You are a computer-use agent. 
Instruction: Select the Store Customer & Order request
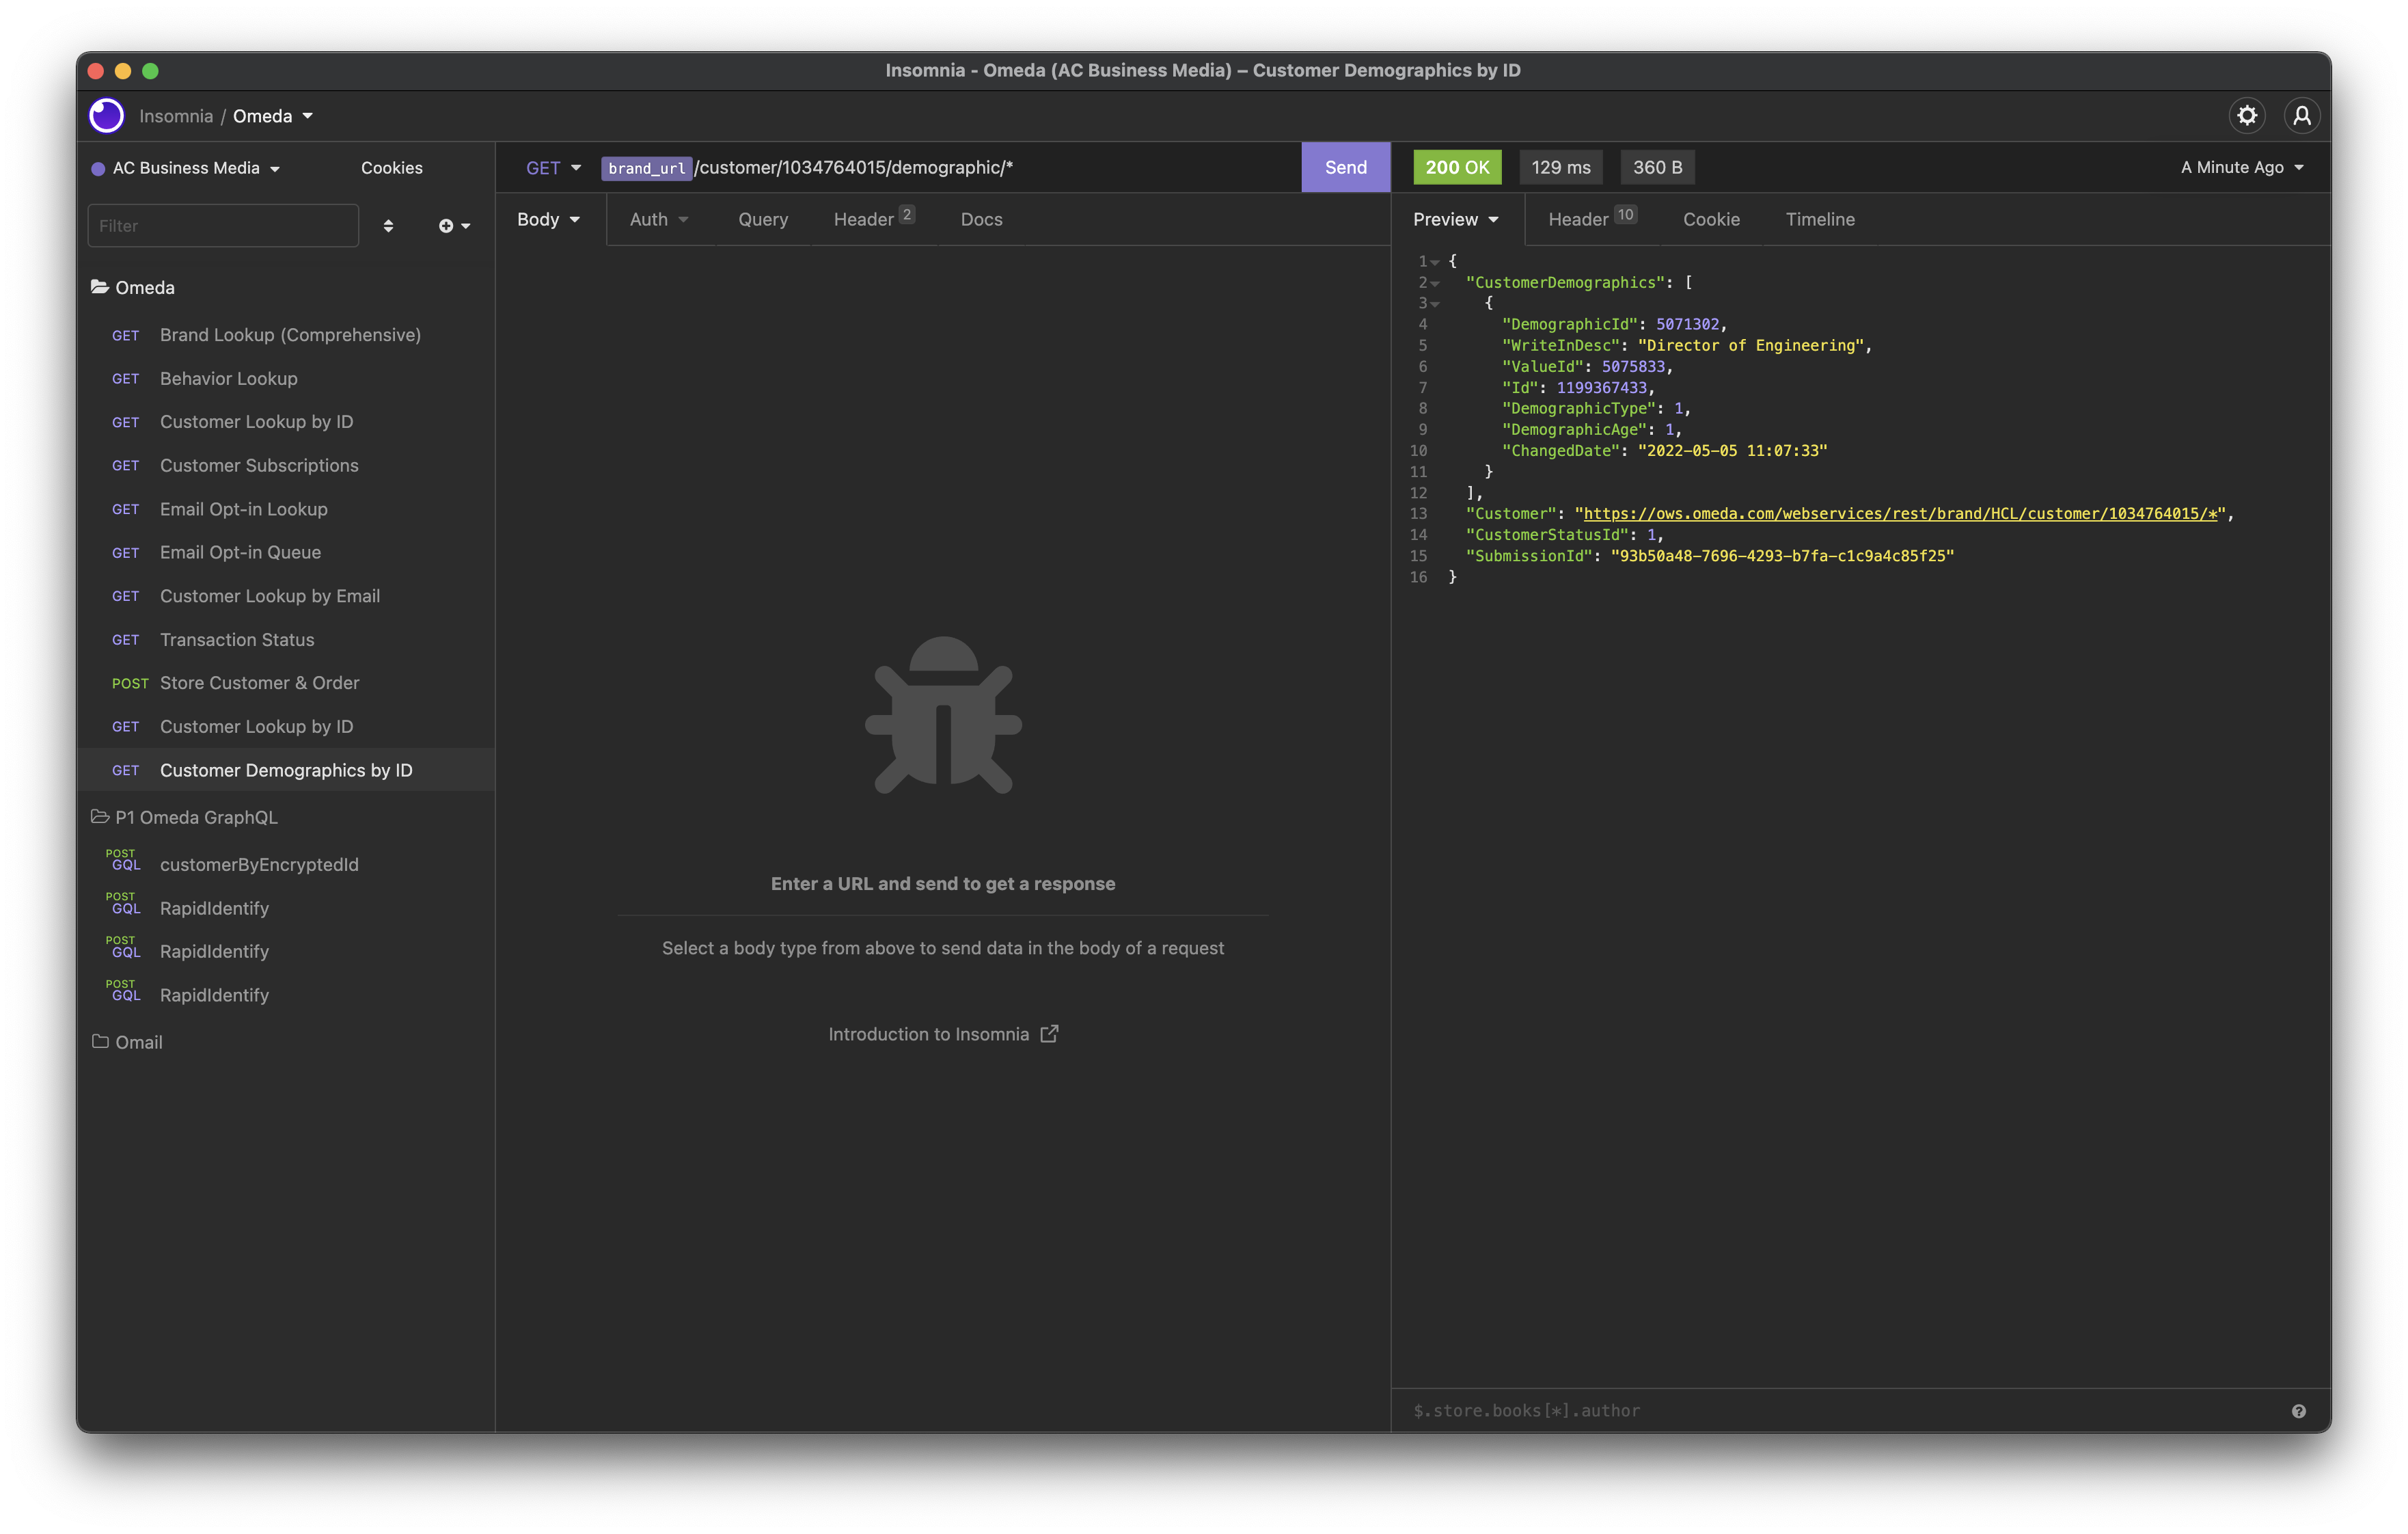[x=259, y=682]
